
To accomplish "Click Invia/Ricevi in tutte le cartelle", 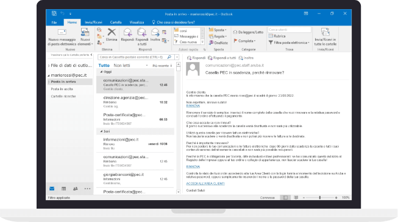I will coord(325,37).
